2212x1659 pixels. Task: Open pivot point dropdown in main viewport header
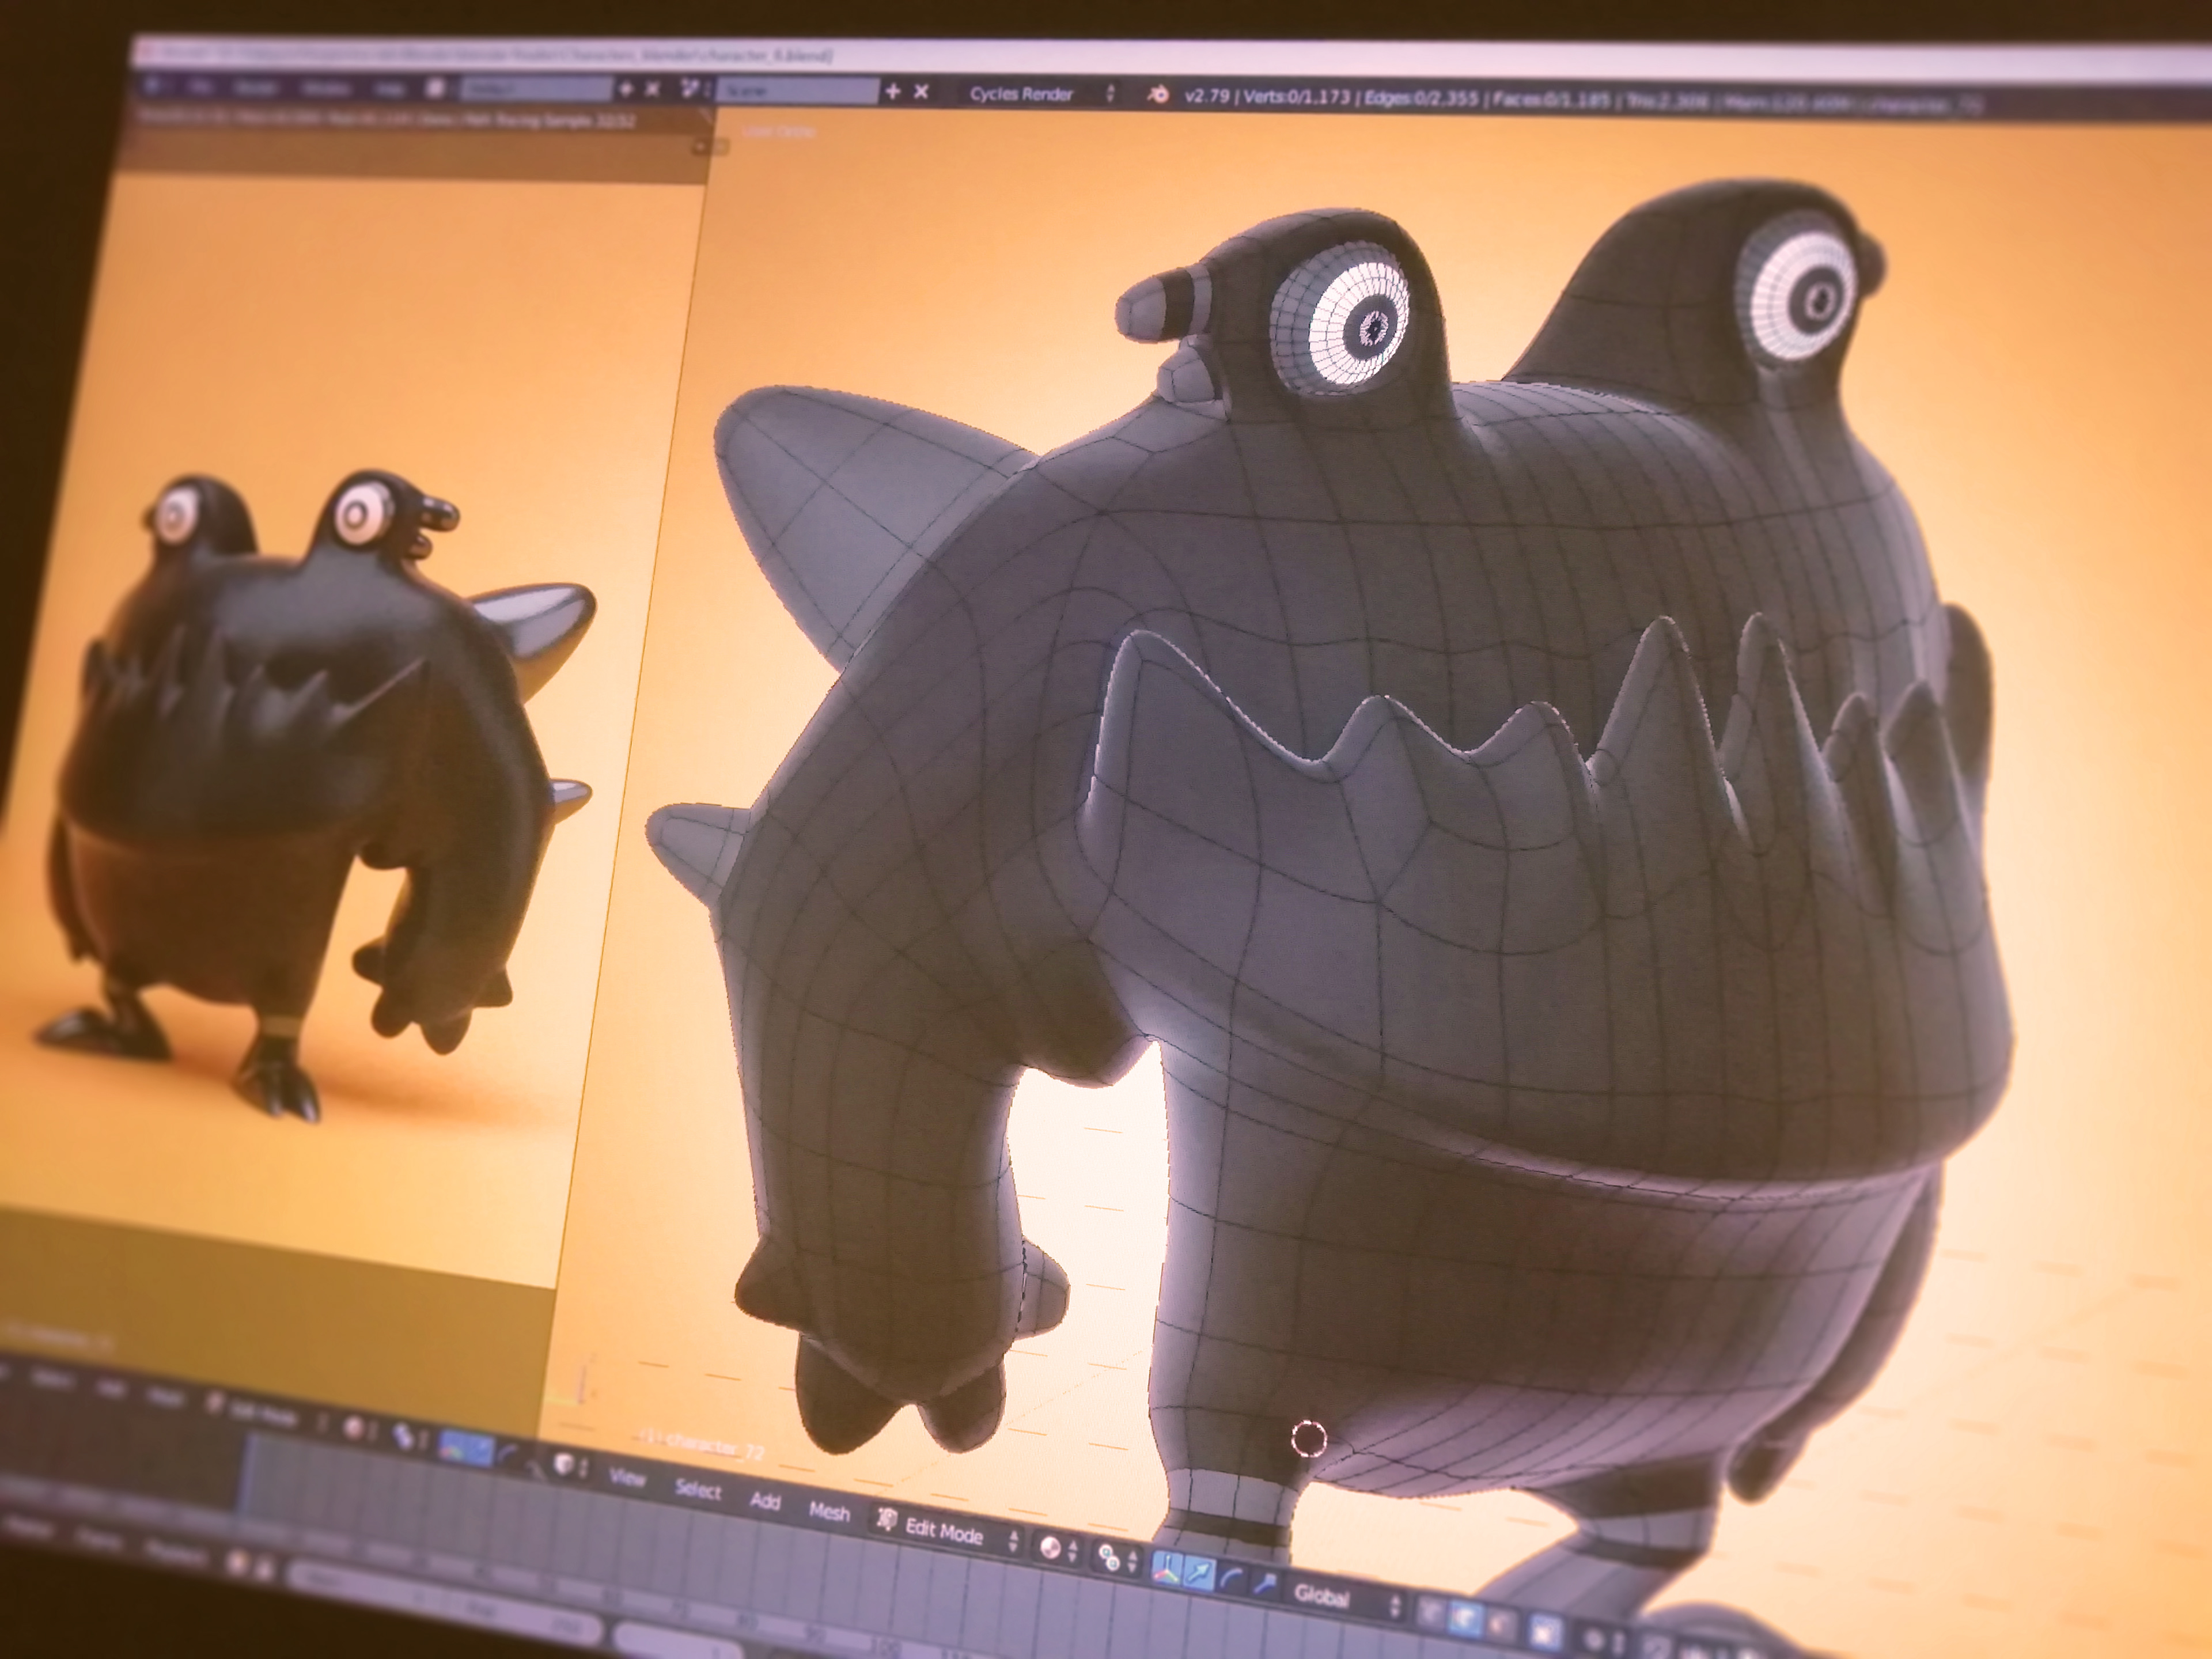pos(1118,1560)
